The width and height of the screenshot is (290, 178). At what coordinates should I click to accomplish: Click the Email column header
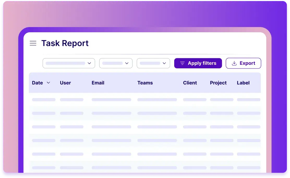tap(98, 83)
